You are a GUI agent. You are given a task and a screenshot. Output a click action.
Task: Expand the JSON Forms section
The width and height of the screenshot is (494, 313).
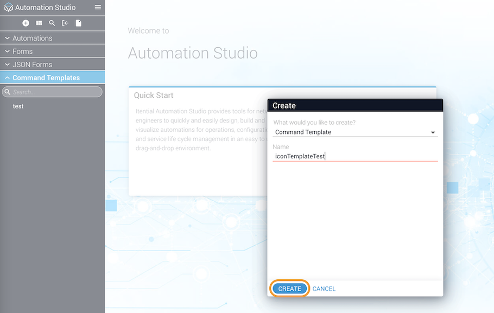click(52, 65)
